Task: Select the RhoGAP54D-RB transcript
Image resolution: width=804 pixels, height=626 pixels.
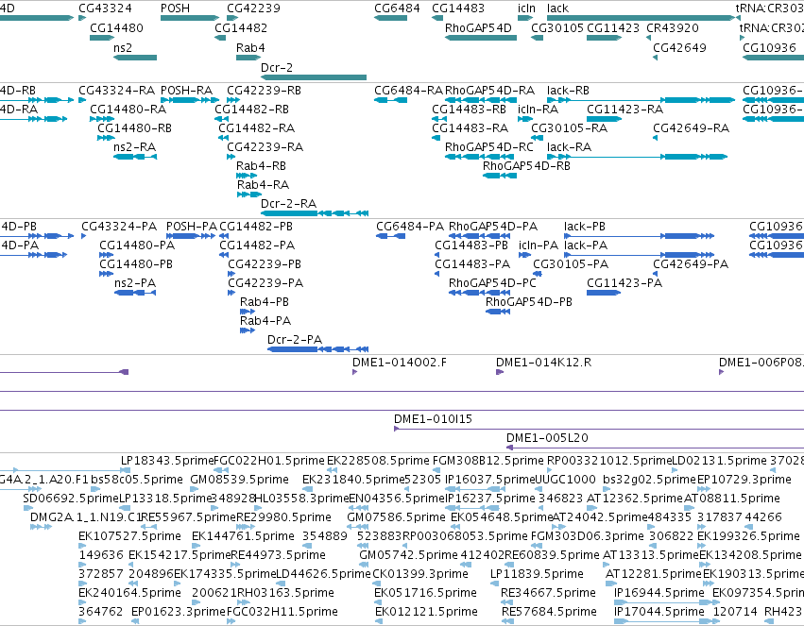Action: [500, 176]
